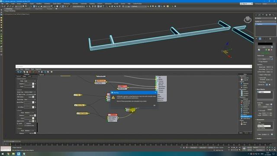Click the Fillet Radius spinner arrows
277x156 pixels.
pyautogui.click(x=33, y=97)
